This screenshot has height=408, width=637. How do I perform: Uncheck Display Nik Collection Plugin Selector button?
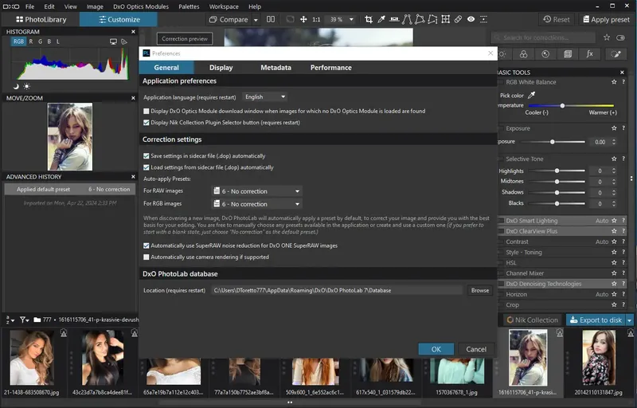point(147,122)
